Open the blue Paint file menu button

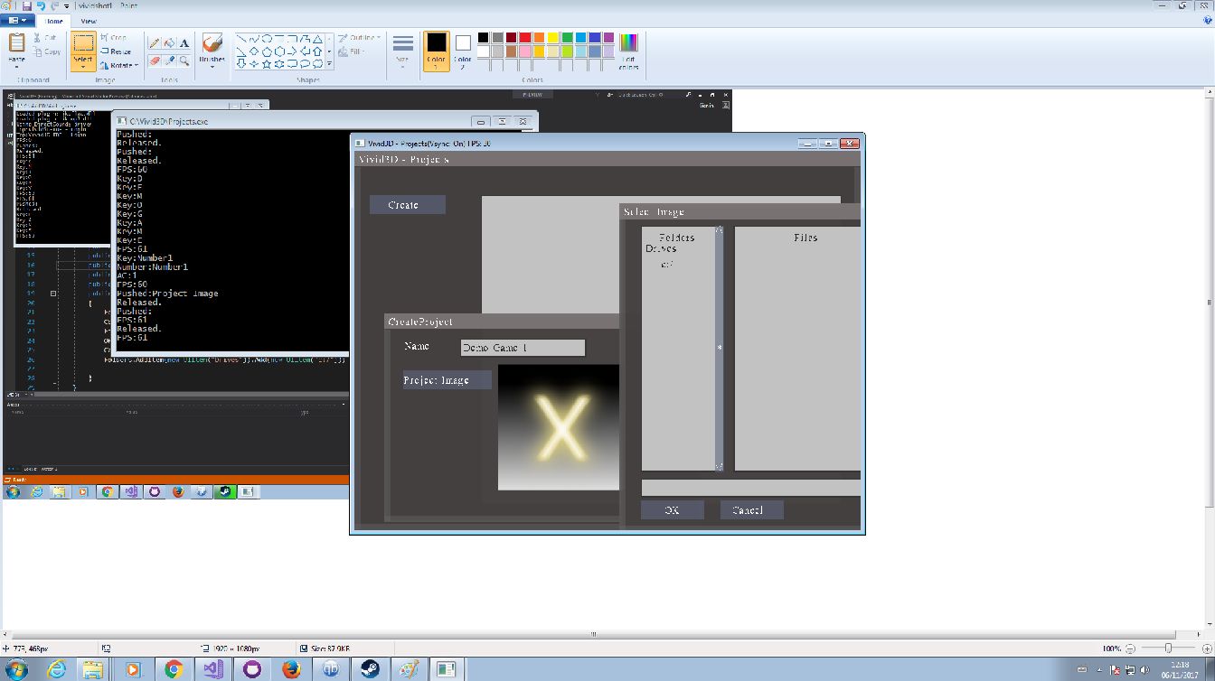18,20
